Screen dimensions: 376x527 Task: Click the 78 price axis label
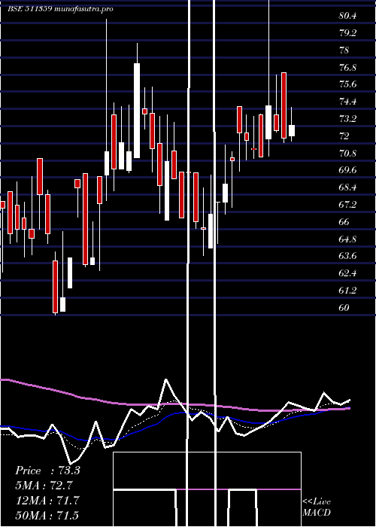344,50
